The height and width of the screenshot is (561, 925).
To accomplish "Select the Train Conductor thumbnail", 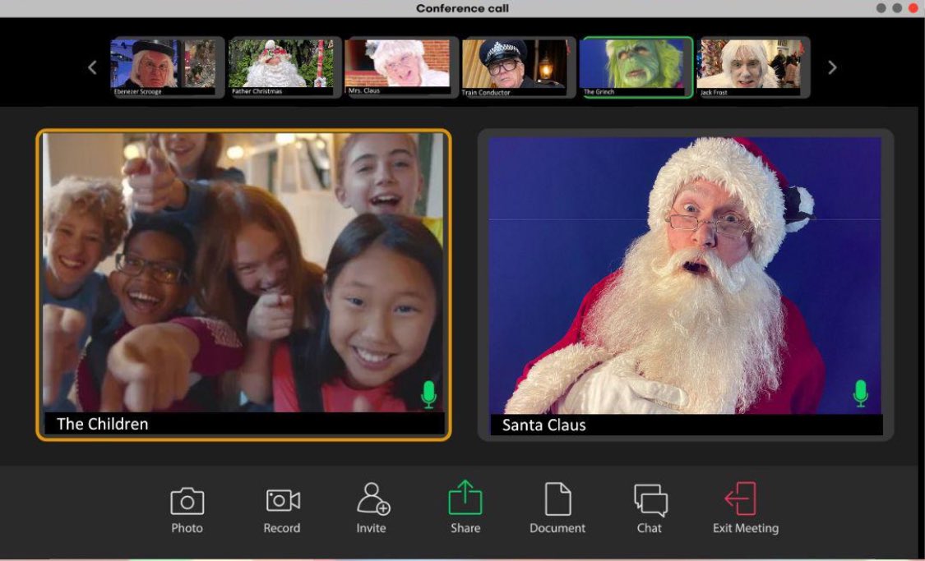I will point(519,67).
